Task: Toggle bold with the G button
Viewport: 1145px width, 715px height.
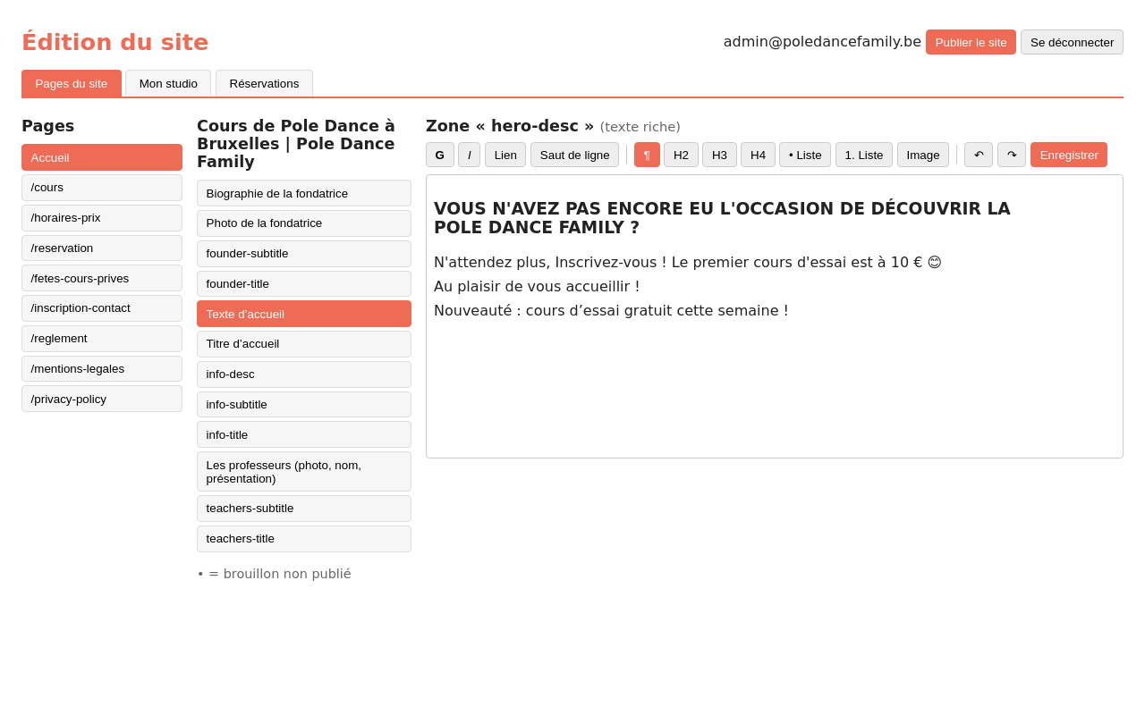Action: pyautogui.click(x=439, y=155)
